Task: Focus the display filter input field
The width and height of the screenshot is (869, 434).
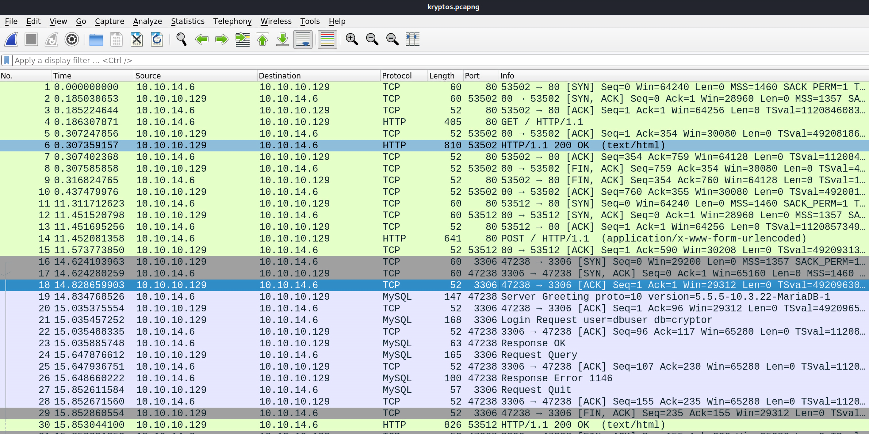Action: coord(440,60)
